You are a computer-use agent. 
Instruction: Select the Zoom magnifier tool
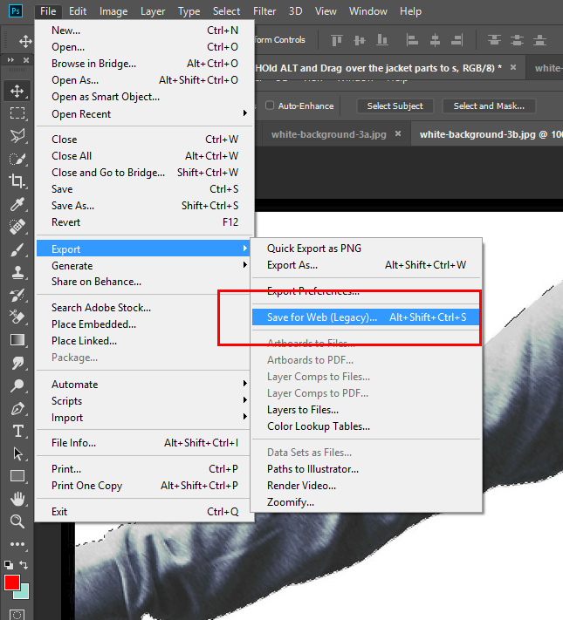pyautogui.click(x=17, y=521)
